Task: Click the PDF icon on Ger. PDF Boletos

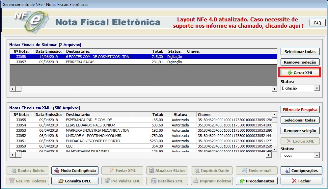Action: (x=12, y=181)
